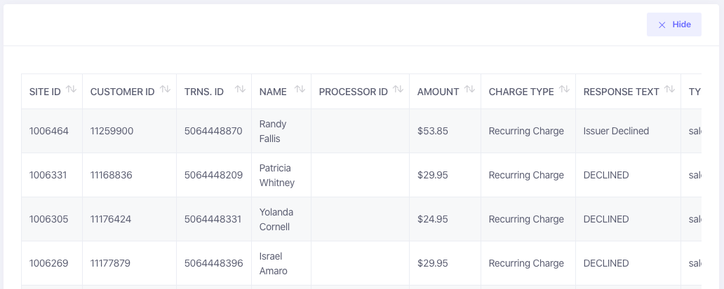Click the RESPONSE TEXT column header text
The width and height of the screenshot is (724, 289).
621,92
